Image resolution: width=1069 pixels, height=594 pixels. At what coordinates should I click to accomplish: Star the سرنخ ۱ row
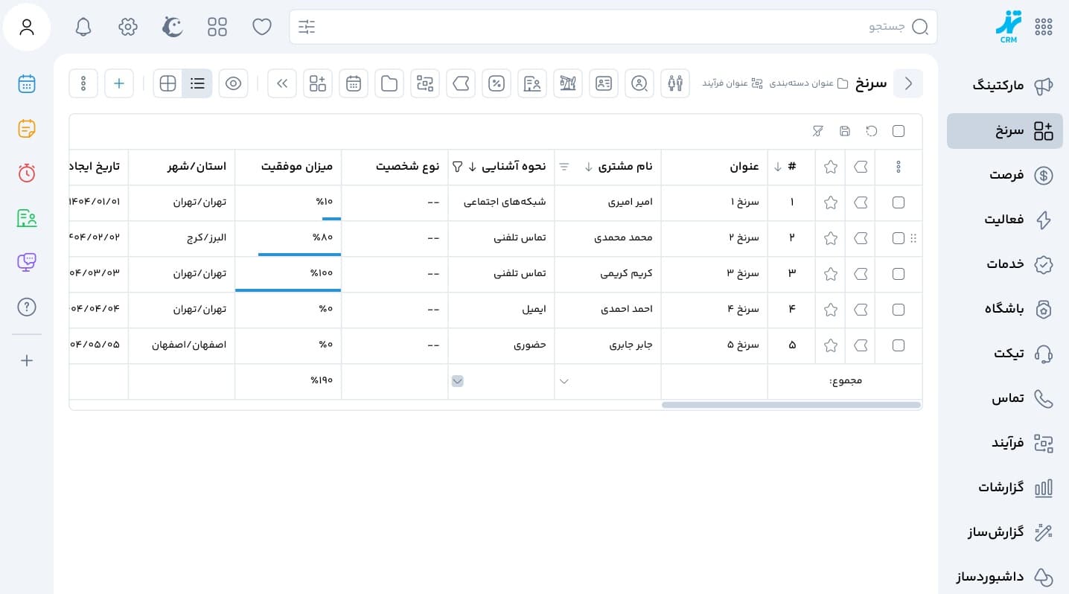pyautogui.click(x=831, y=202)
